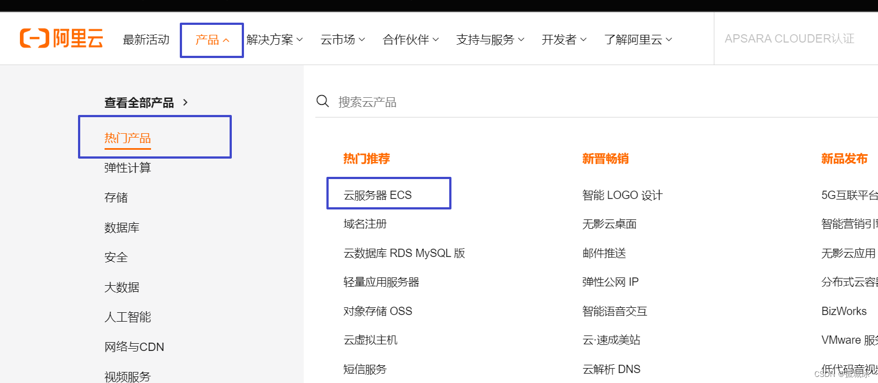This screenshot has width=878, height=383.
Task: Click the 热门推荐 heading
Action: point(367,159)
